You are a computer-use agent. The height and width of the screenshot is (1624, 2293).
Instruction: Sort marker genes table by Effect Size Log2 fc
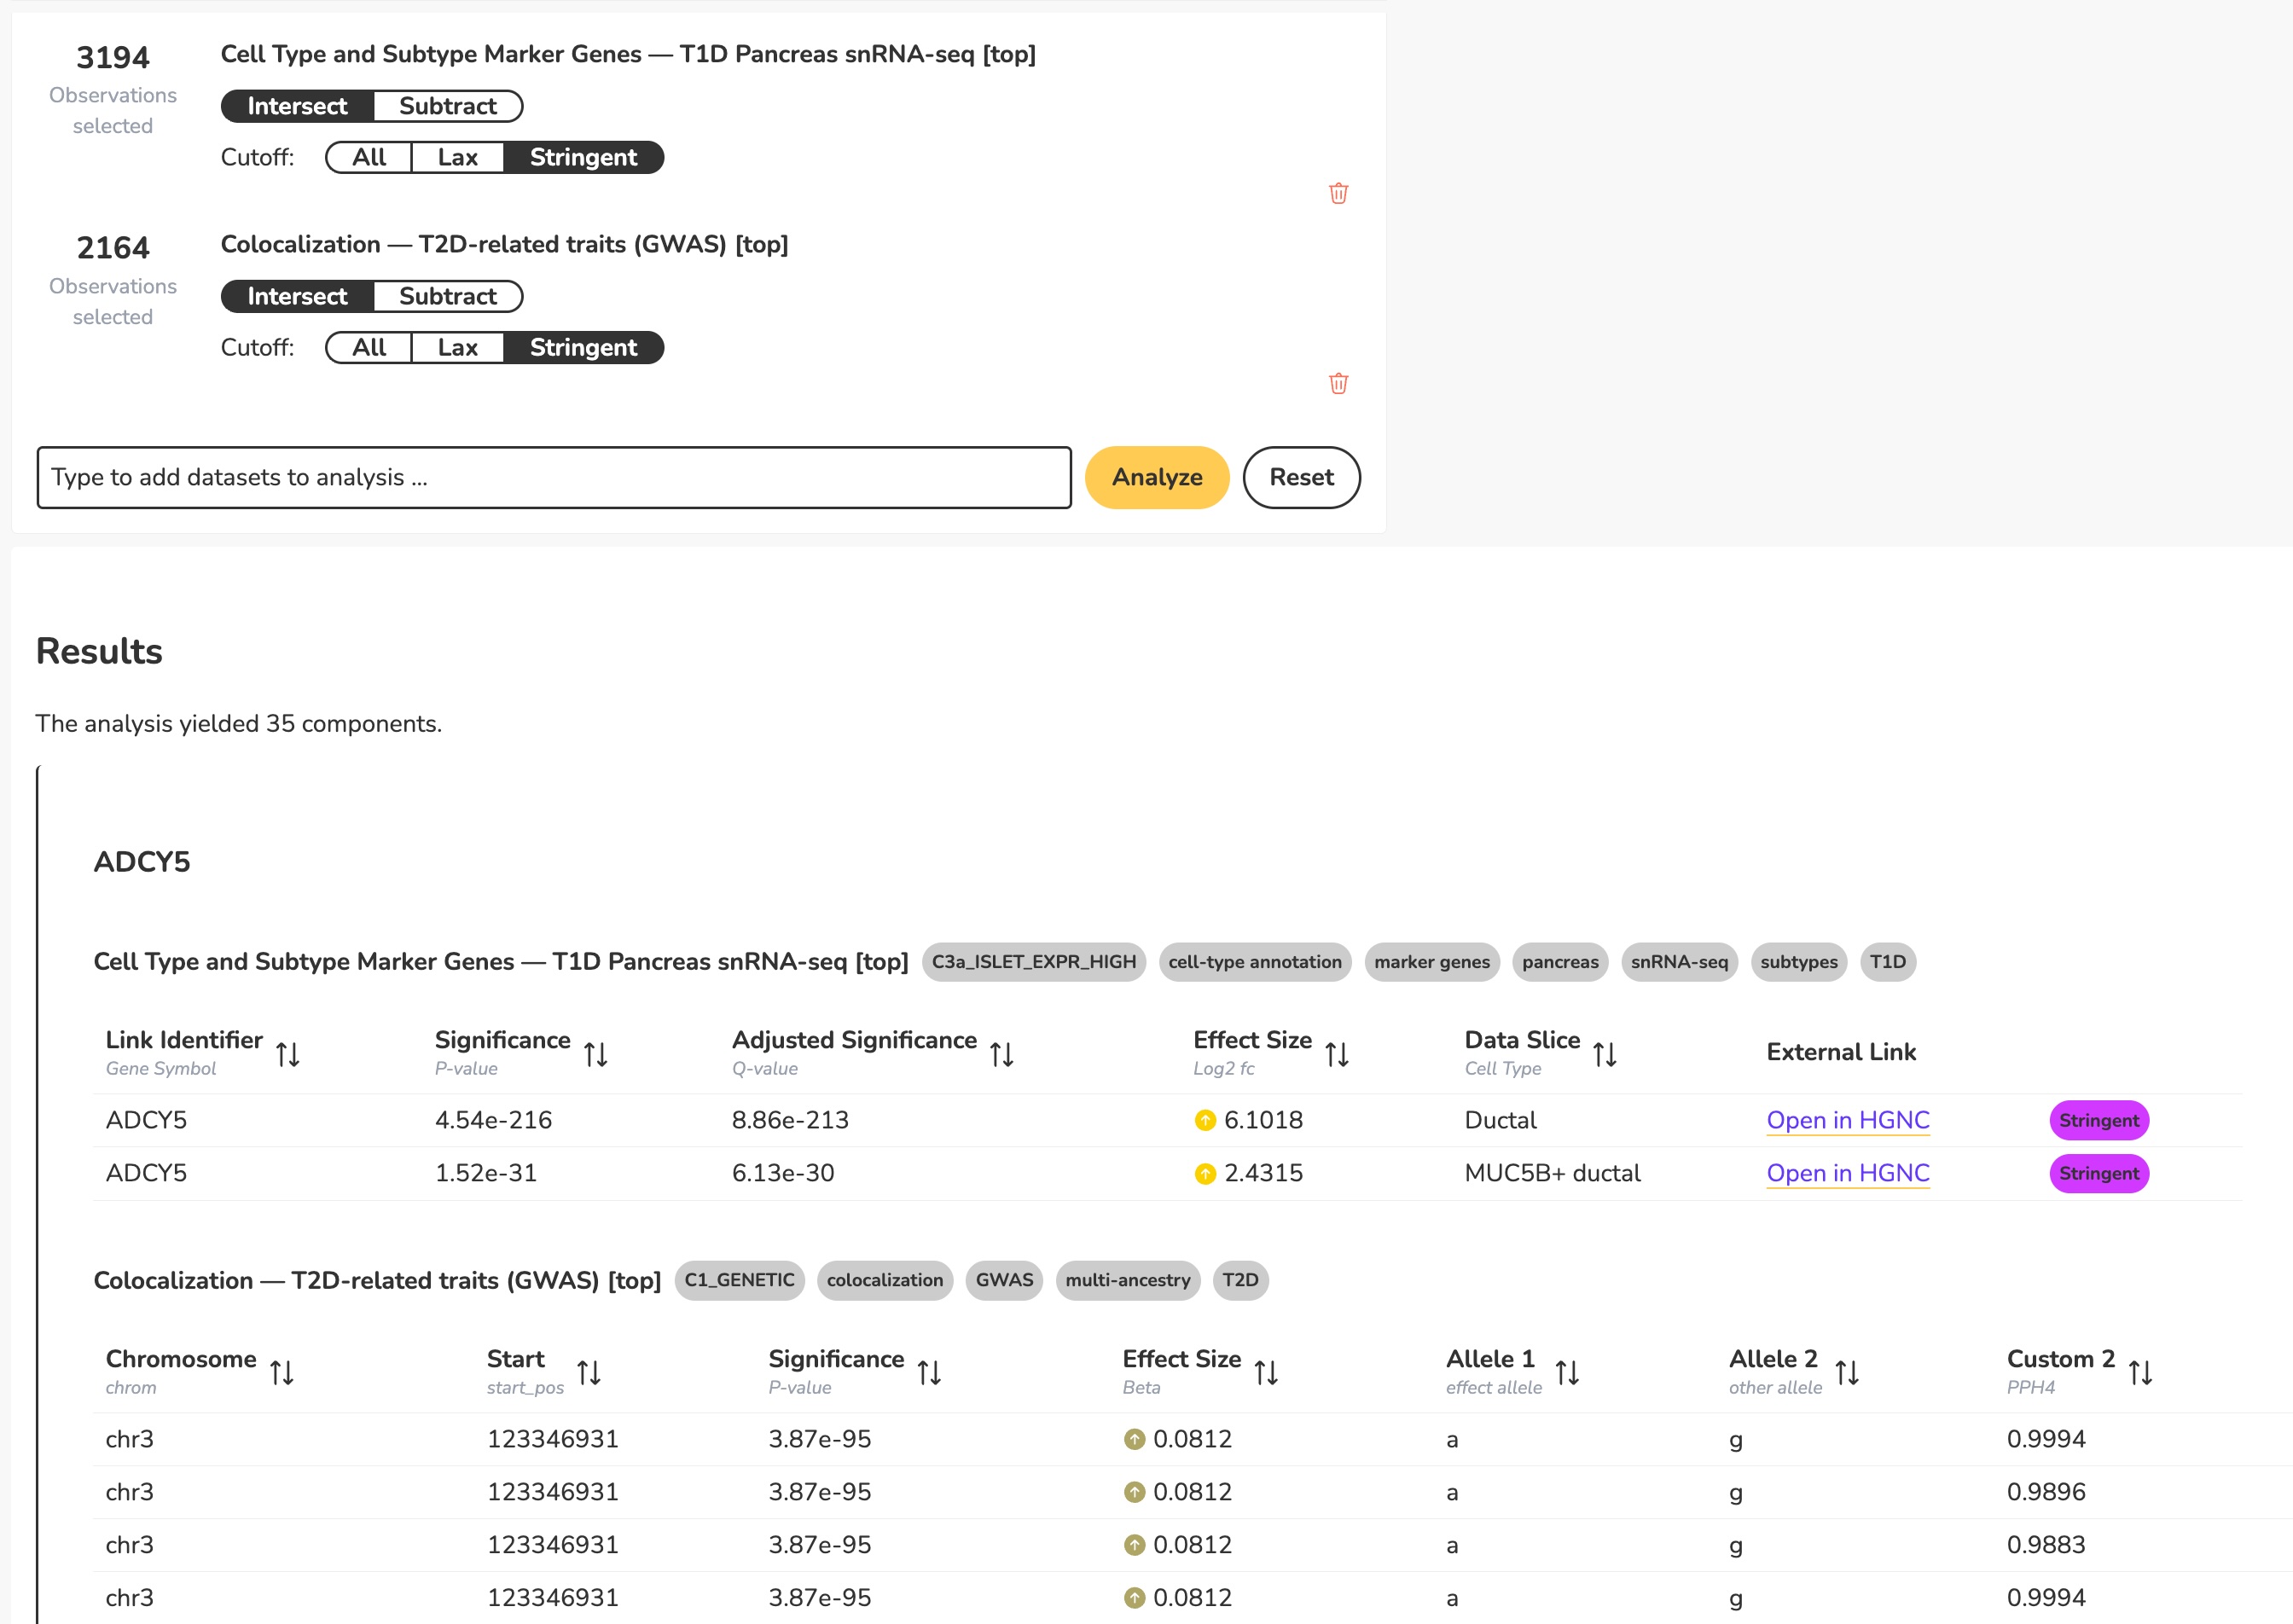(1337, 1053)
